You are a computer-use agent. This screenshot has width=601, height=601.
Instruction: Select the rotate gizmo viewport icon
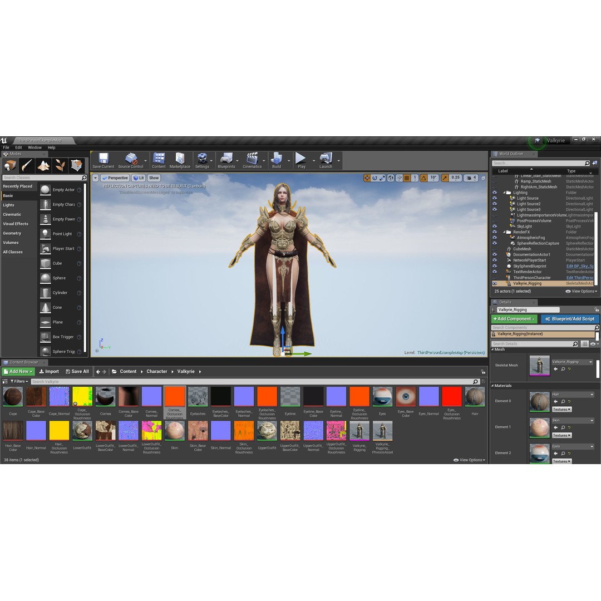pyautogui.click(x=375, y=178)
